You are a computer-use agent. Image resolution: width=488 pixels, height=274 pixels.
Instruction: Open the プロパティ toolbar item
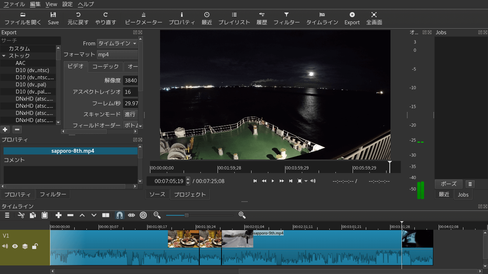pos(182,19)
